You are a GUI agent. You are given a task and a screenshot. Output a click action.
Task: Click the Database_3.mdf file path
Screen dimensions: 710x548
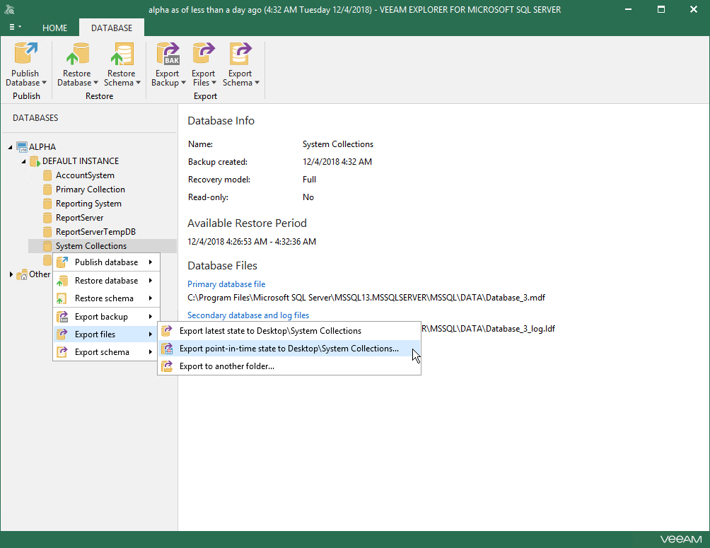[366, 298]
